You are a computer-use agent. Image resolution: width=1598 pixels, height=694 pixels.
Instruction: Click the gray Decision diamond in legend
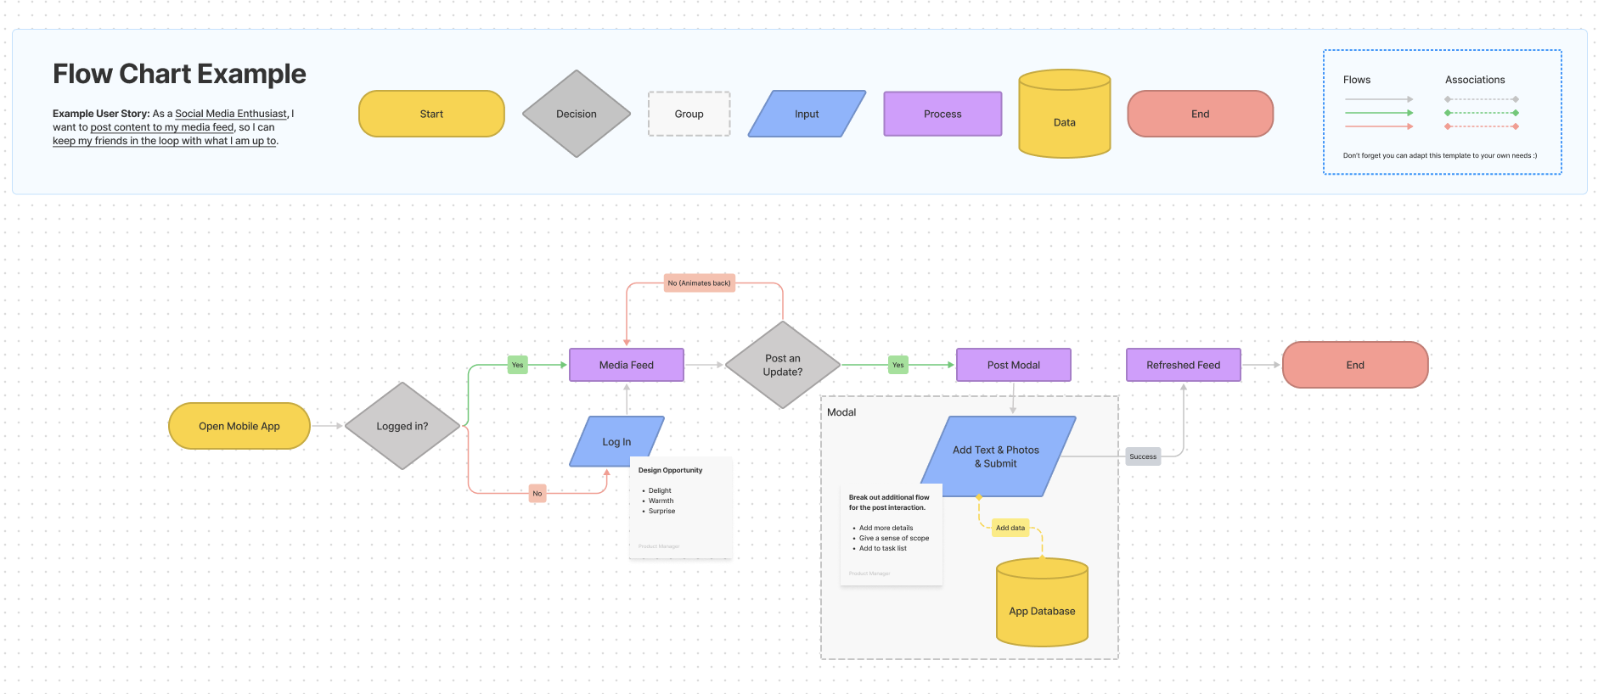[x=576, y=114]
